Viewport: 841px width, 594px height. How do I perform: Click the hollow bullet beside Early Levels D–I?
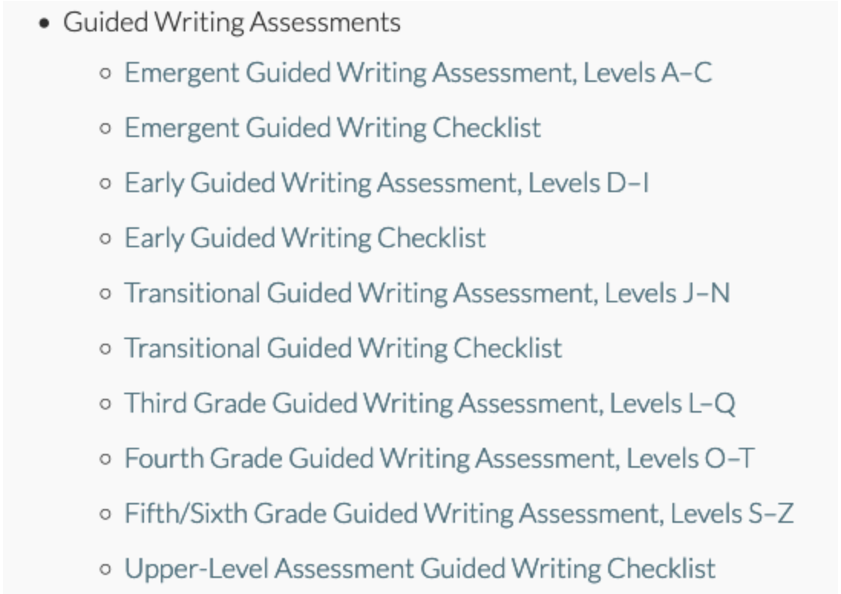pos(106,184)
